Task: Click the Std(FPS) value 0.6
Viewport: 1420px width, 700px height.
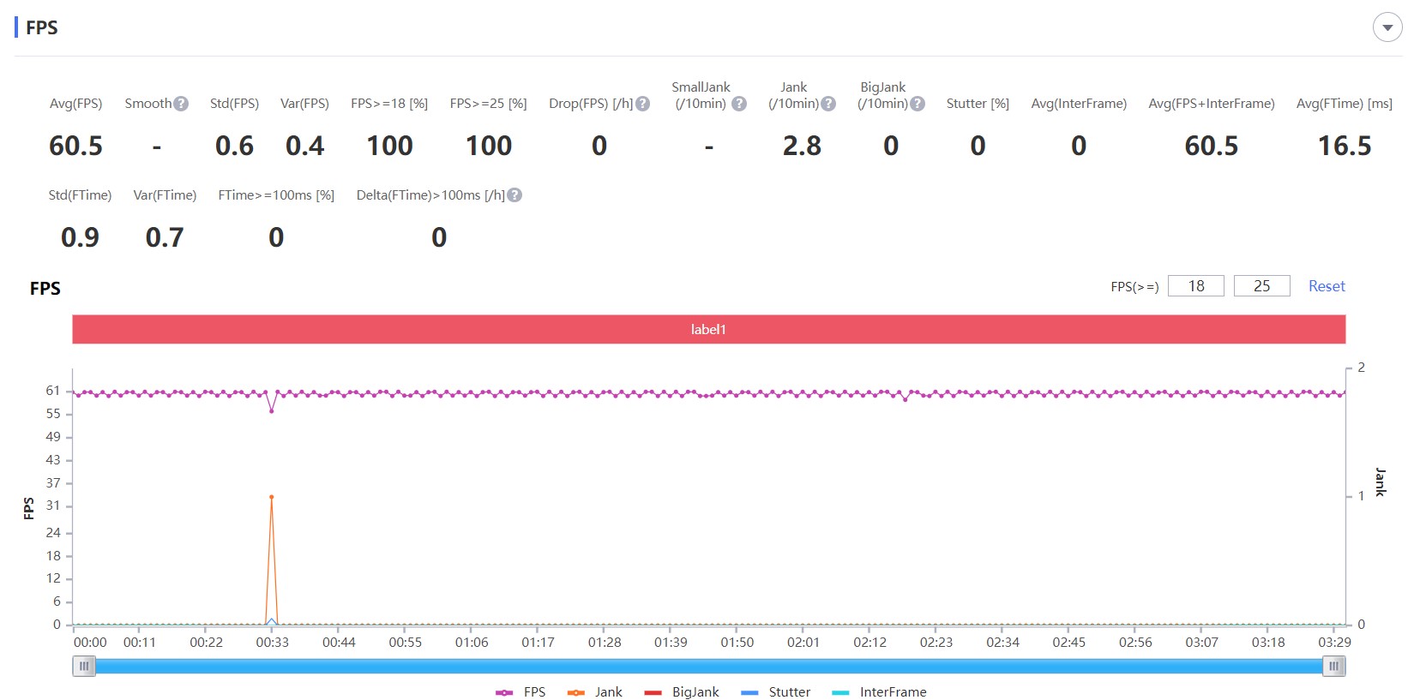Action: pyautogui.click(x=234, y=146)
